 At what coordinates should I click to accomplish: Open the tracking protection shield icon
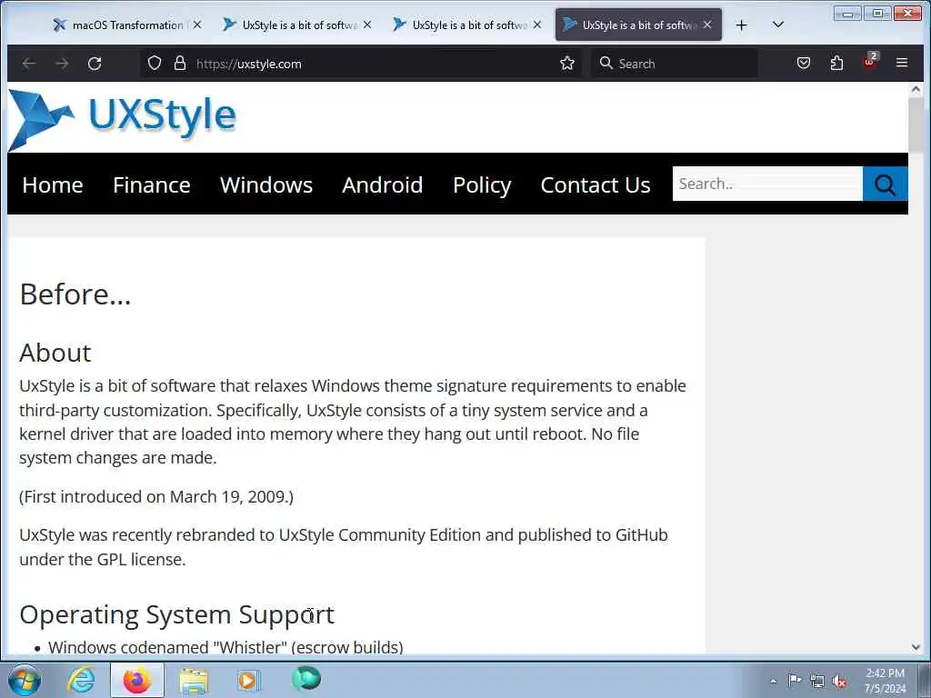155,64
